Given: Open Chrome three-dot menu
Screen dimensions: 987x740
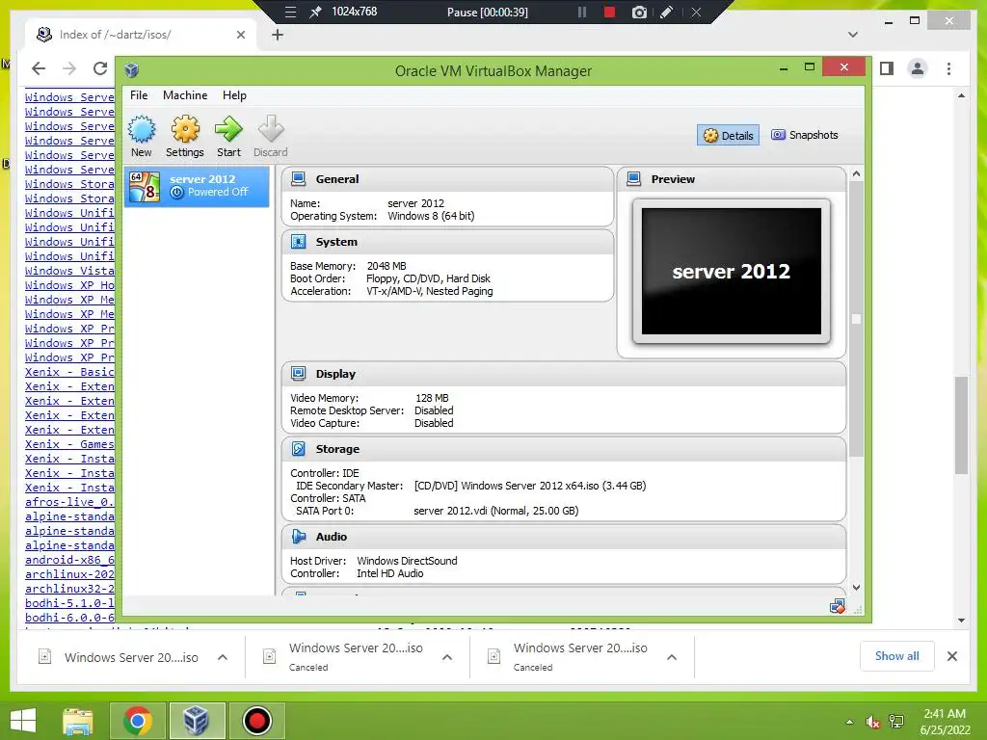Looking at the screenshot, I should pyautogui.click(x=948, y=68).
